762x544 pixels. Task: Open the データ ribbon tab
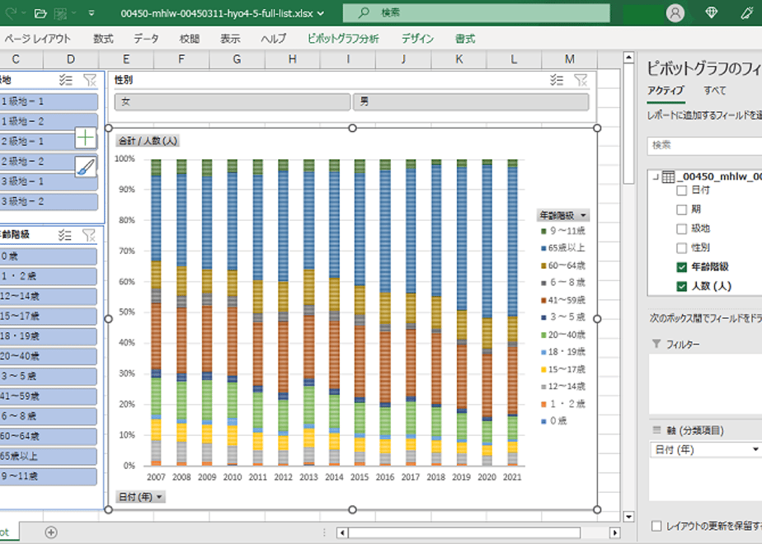click(x=146, y=39)
